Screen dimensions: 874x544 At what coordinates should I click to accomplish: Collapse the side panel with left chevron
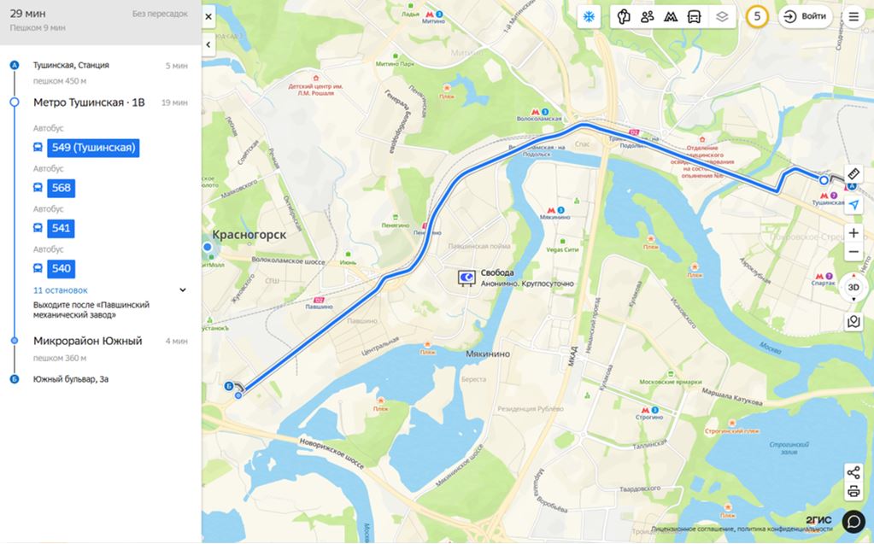pos(208,44)
